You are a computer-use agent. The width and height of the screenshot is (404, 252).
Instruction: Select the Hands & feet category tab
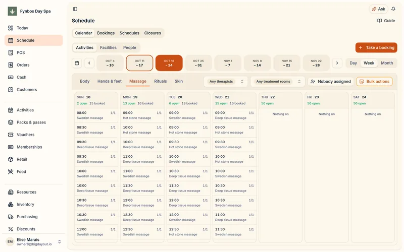pyautogui.click(x=109, y=81)
